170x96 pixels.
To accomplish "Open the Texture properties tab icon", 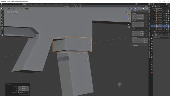I will pos(152,73).
